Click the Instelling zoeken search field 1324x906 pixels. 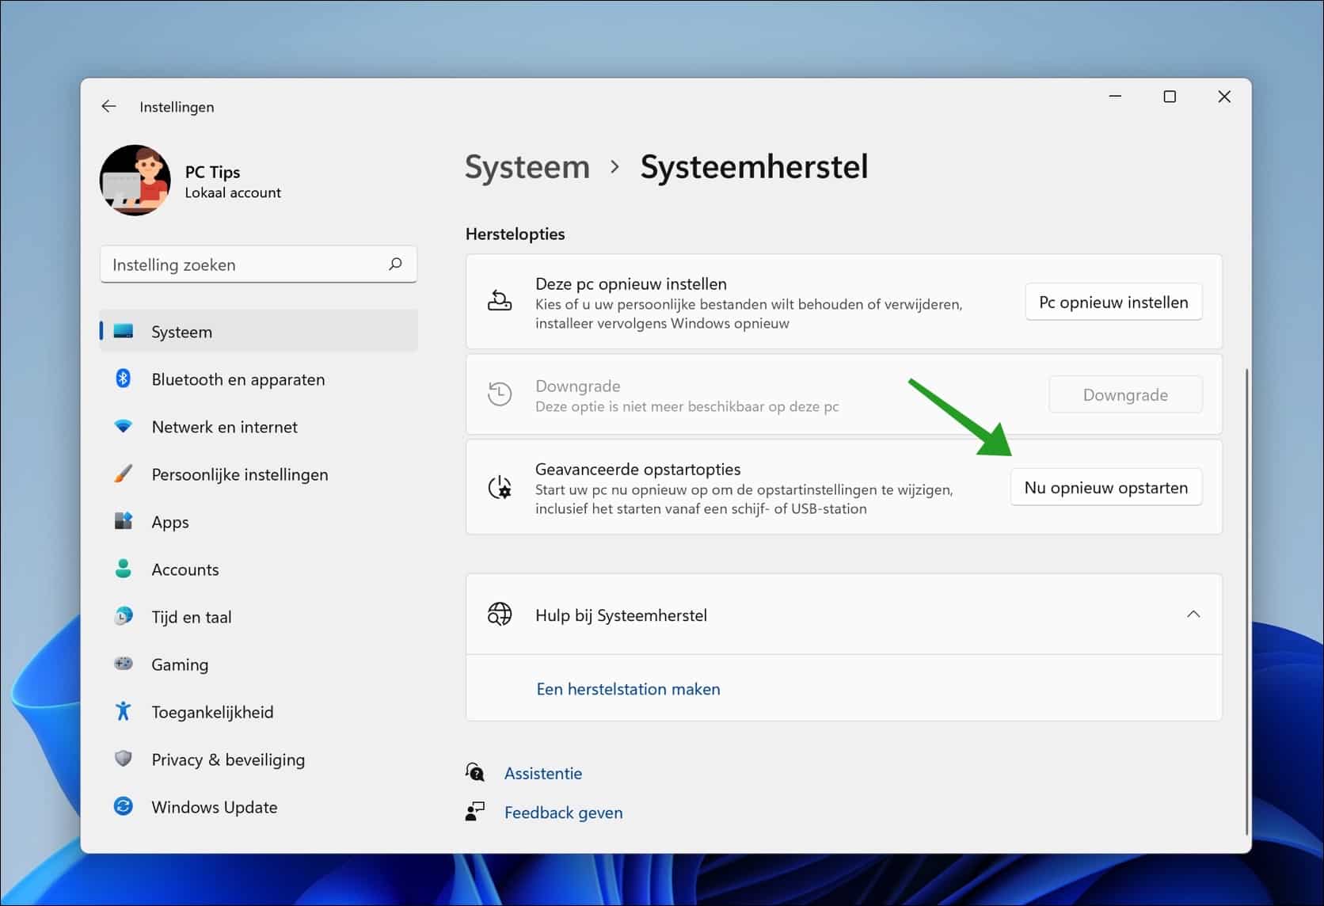click(258, 265)
